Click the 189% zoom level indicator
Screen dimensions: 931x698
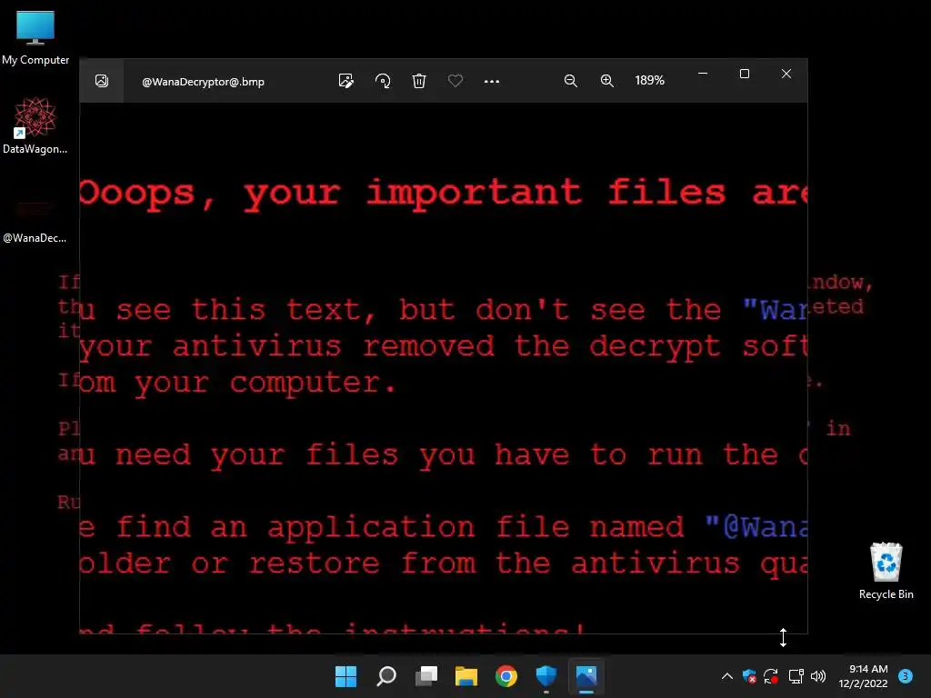tap(649, 80)
